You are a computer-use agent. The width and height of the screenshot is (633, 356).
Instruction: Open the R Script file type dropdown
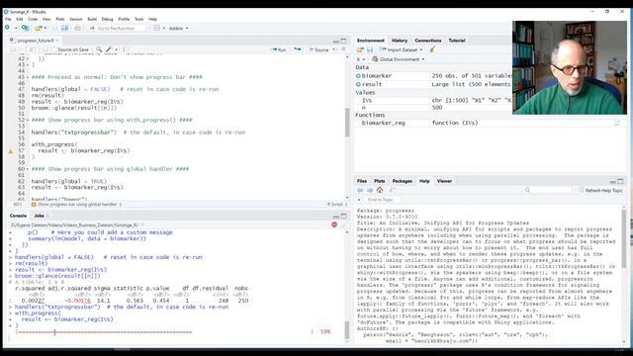point(336,205)
